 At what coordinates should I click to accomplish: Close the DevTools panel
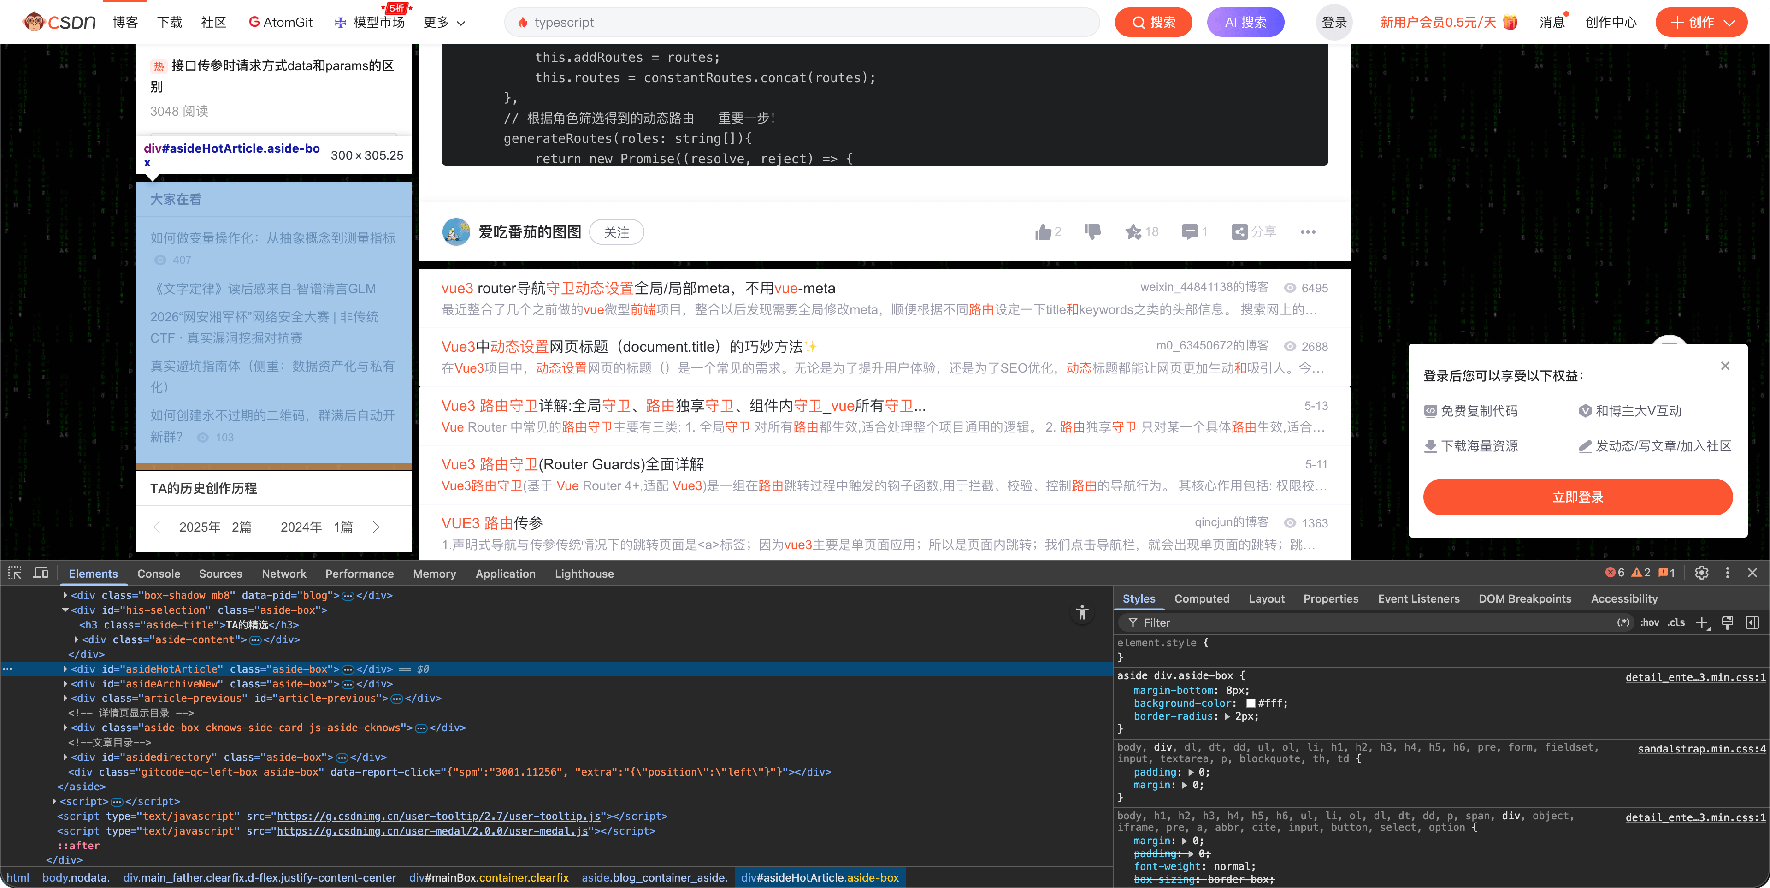1752,573
